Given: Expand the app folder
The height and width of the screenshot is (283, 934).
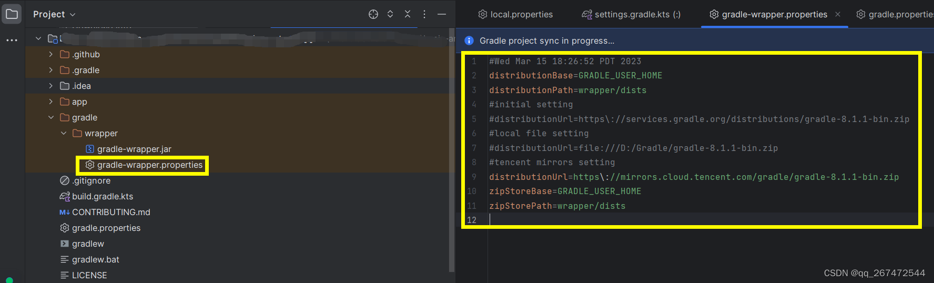Looking at the screenshot, I should coord(50,102).
